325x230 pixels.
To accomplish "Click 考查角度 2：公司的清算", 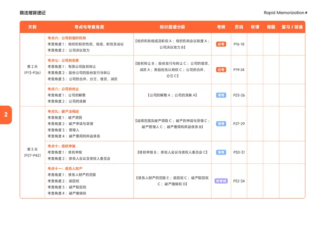I will point(67,102).
